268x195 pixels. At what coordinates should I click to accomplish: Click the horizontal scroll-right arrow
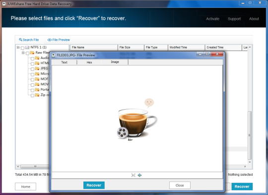click(245, 166)
